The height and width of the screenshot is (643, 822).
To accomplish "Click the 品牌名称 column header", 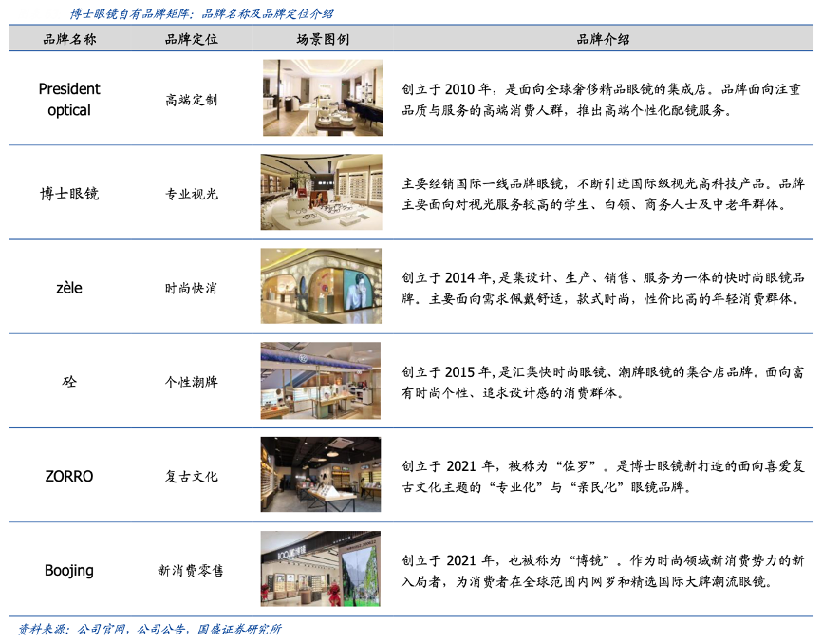I will click(x=69, y=39).
